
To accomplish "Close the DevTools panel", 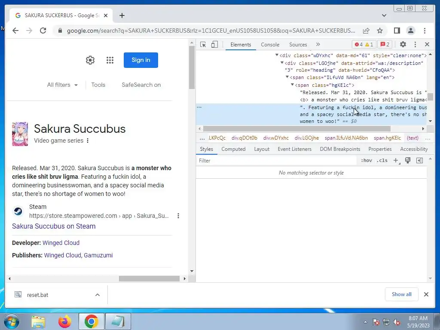I will (427, 44).
